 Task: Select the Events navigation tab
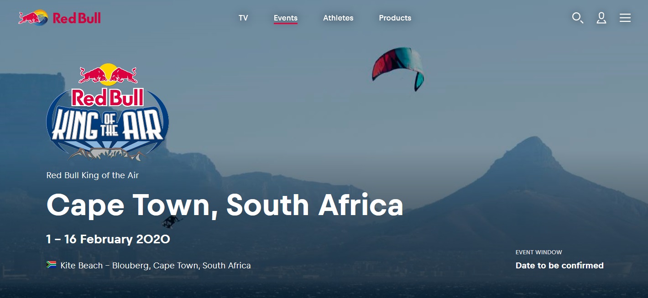286,18
